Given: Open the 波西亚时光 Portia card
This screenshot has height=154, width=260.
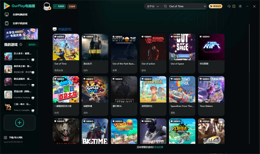Looking at the screenshot, I should [x=153, y=96].
